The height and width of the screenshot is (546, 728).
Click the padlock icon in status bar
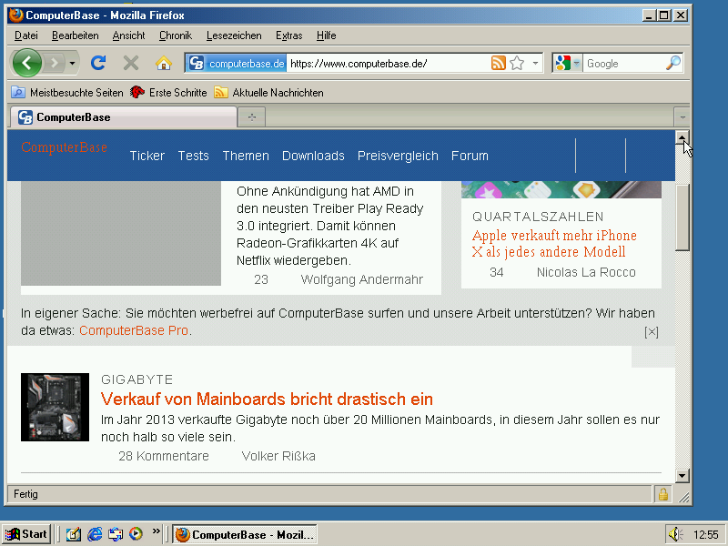coord(663,494)
